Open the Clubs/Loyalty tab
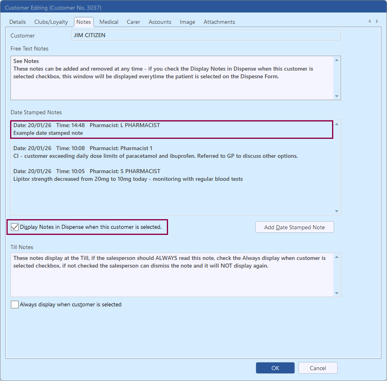The height and width of the screenshot is (381, 387). click(51, 22)
